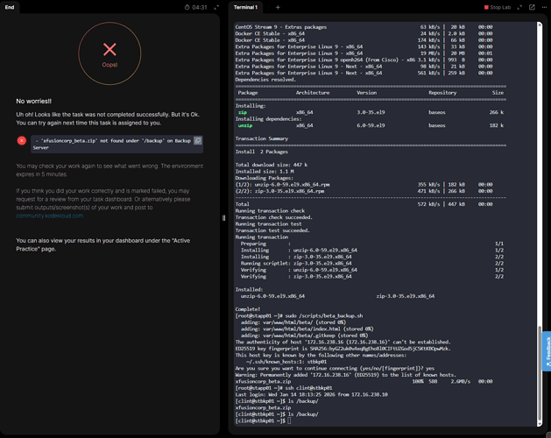Open a new terminal tab with plus icon
The height and width of the screenshot is (438, 551).
[x=278, y=7]
